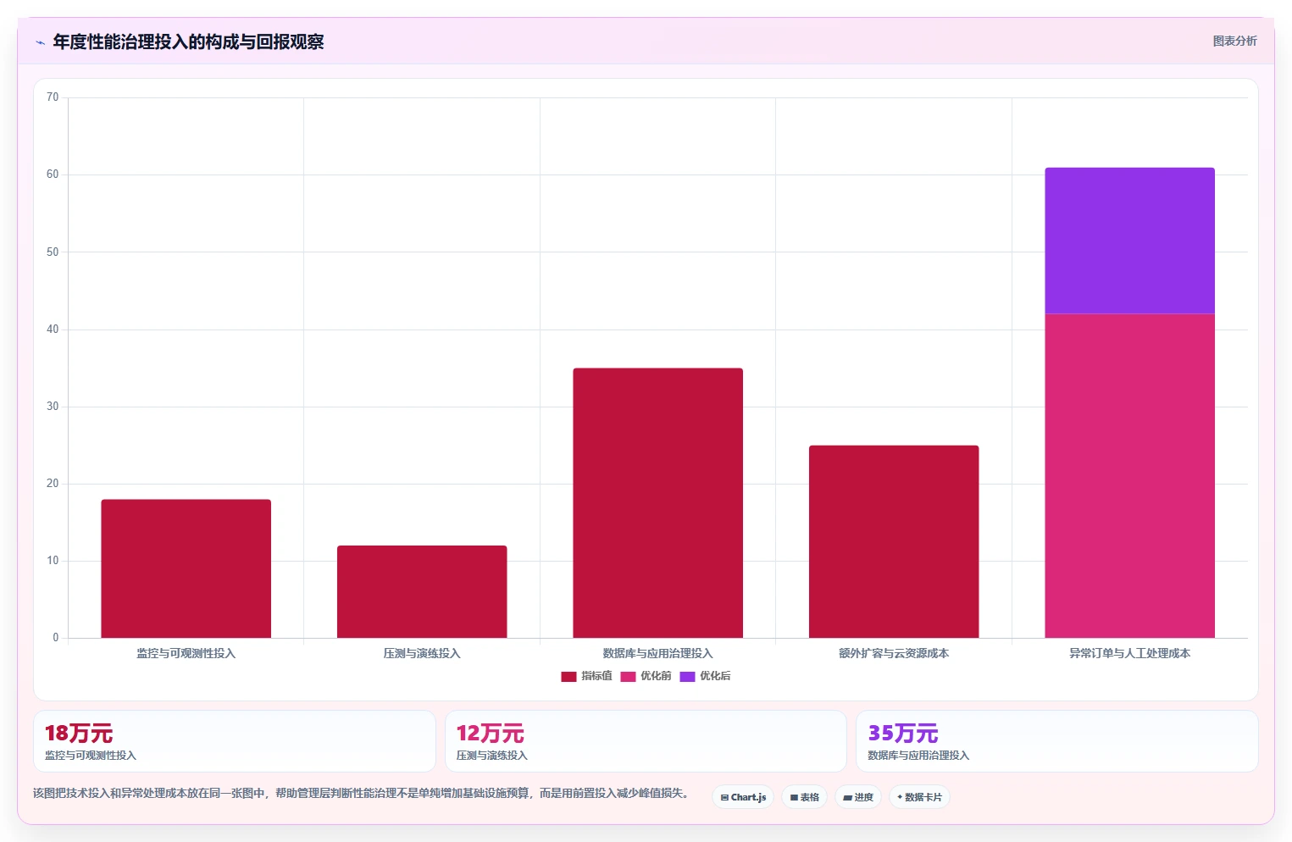Click the 异常订单与人工处理成本 axis label

coord(1129,653)
